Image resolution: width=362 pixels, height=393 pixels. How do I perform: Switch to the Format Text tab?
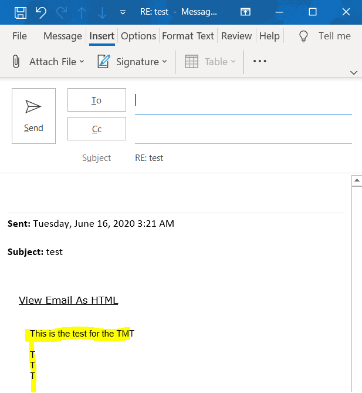[x=188, y=36]
